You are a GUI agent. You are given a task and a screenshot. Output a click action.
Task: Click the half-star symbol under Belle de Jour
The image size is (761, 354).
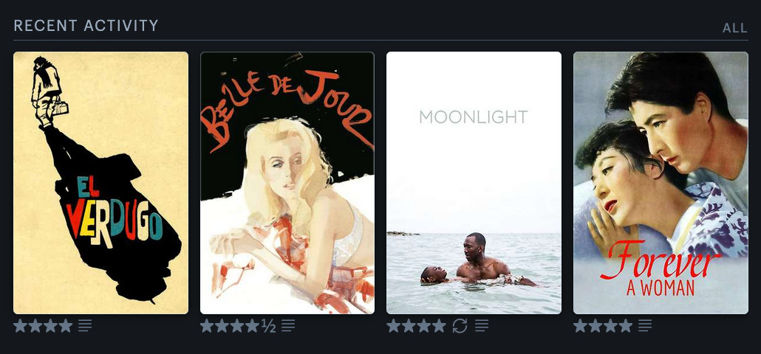click(x=268, y=326)
